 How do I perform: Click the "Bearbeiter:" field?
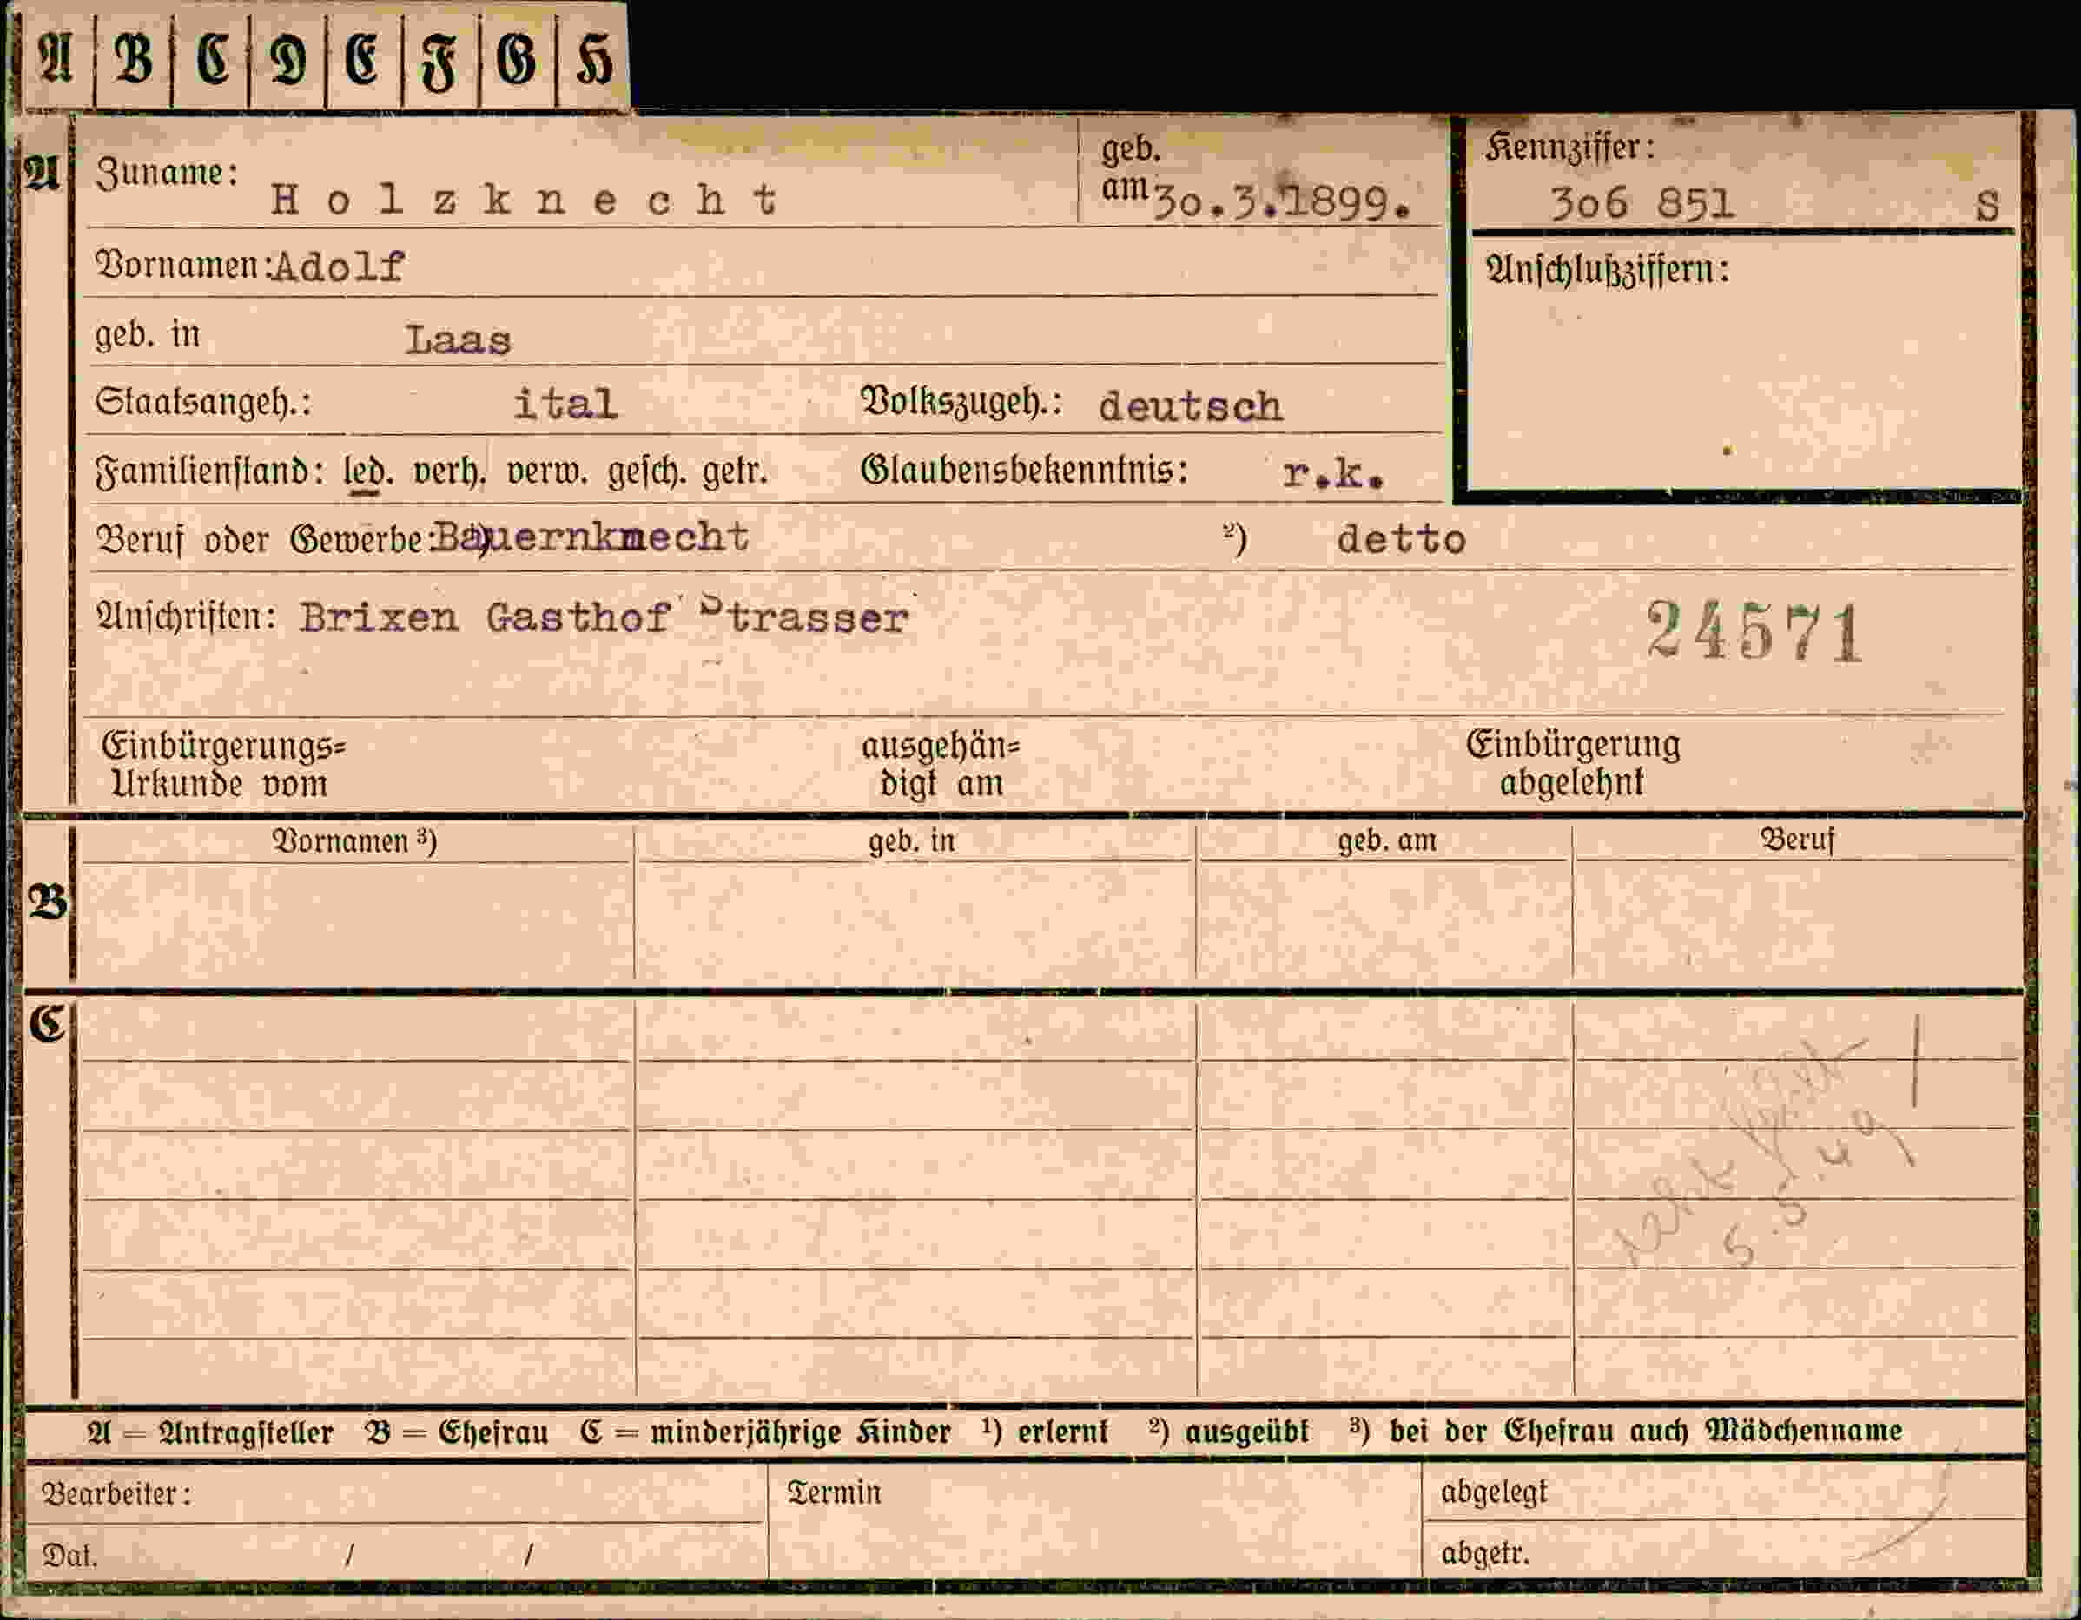click(x=394, y=1492)
